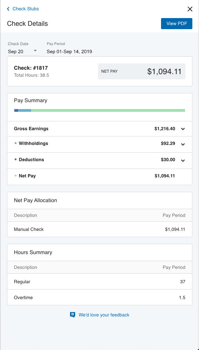Image resolution: width=199 pixels, height=350 pixels.
Task: Expand the Withholdings row chevron
Action: coord(183,144)
